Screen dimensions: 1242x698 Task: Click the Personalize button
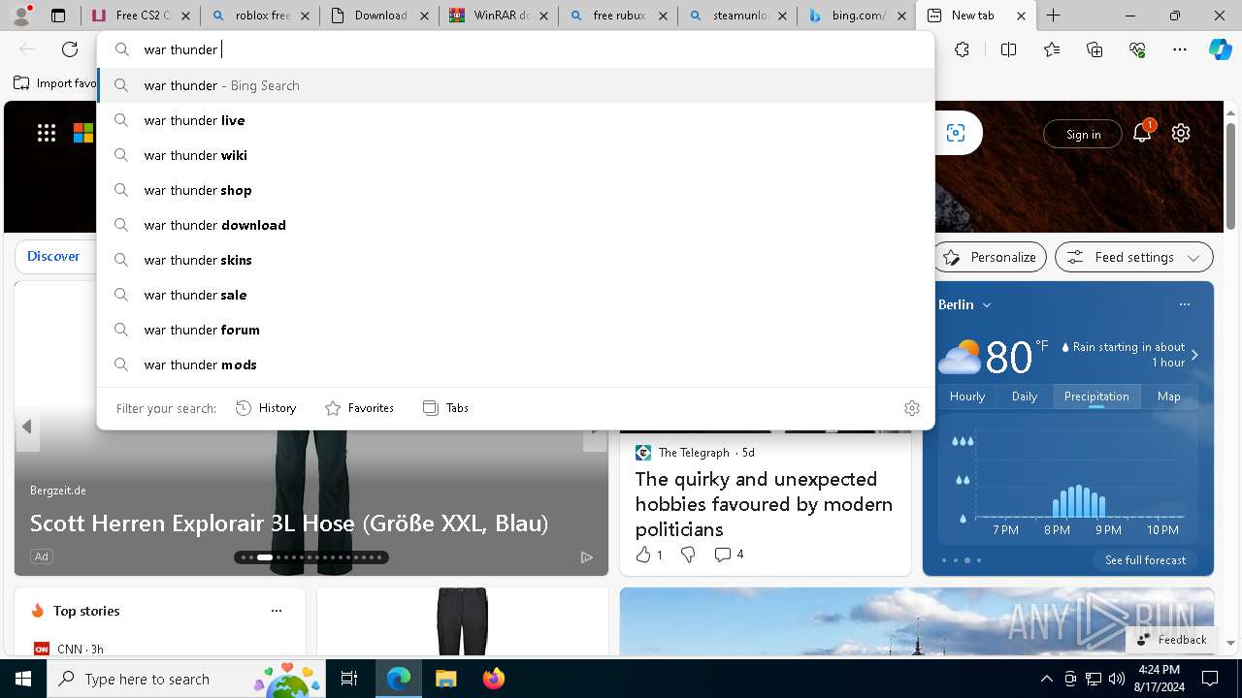(x=990, y=257)
